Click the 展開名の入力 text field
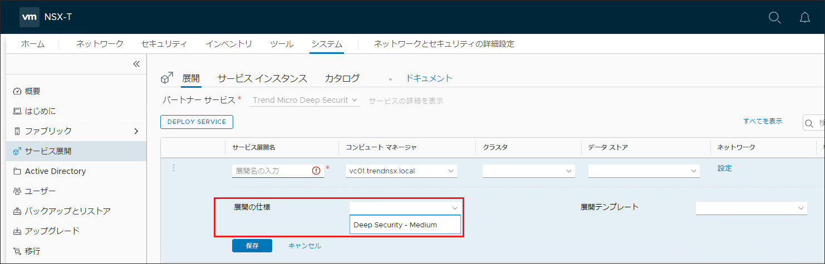The height and width of the screenshot is (264, 825). [271, 171]
